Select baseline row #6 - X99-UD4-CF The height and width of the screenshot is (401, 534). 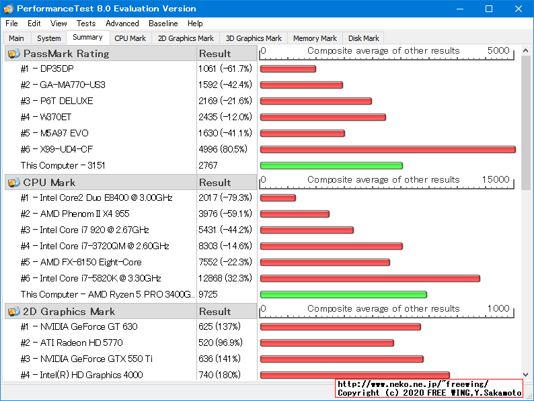[101, 149]
